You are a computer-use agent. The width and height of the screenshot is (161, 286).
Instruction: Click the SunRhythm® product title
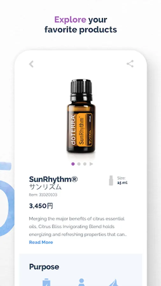pyautogui.click(x=53, y=179)
